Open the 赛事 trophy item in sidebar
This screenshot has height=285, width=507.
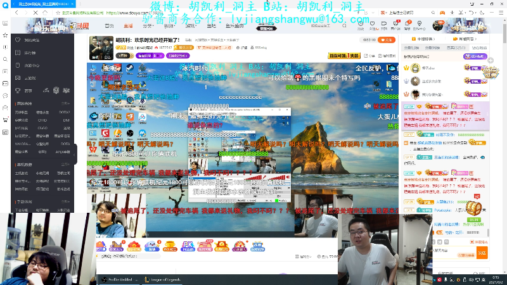[x=23, y=91]
